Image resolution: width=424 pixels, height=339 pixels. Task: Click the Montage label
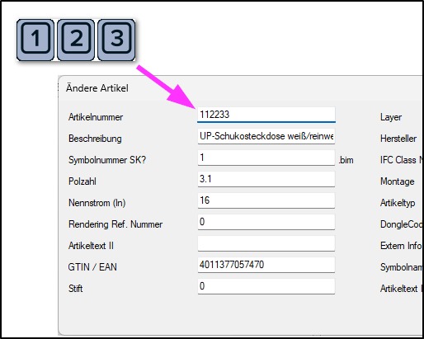point(397,181)
